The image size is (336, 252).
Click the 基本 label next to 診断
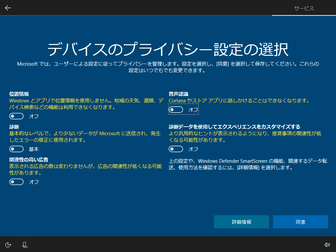(34, 149)
